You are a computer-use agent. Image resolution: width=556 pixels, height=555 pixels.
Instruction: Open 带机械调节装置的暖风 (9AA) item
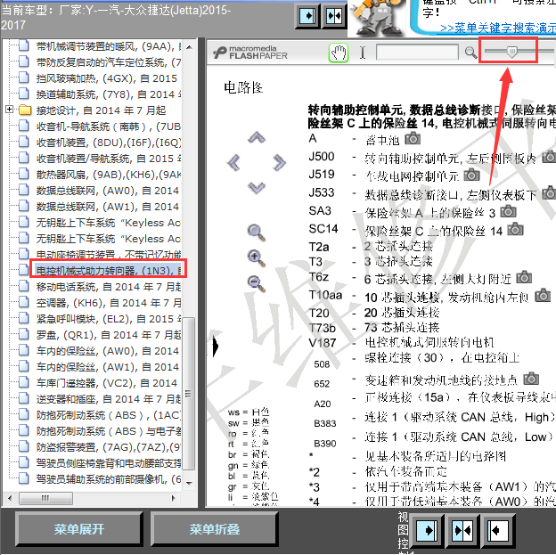tap(109, 46)
